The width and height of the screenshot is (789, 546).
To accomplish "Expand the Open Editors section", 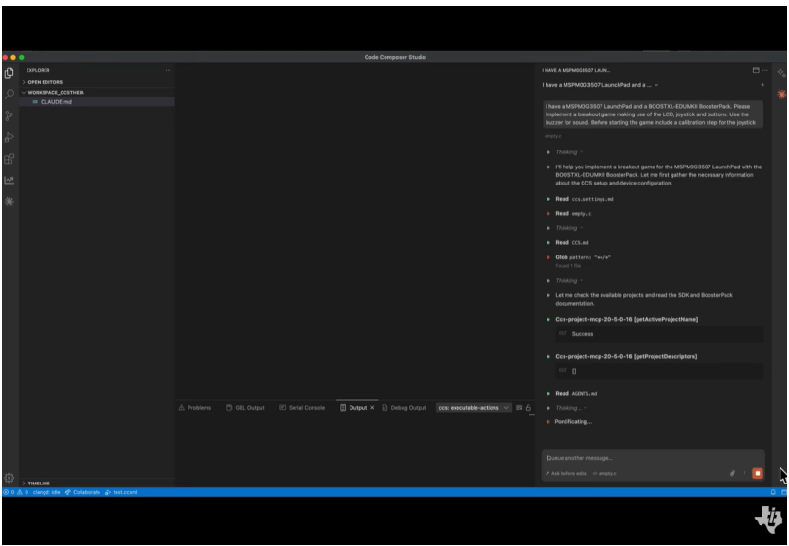I will coord(45,82).
